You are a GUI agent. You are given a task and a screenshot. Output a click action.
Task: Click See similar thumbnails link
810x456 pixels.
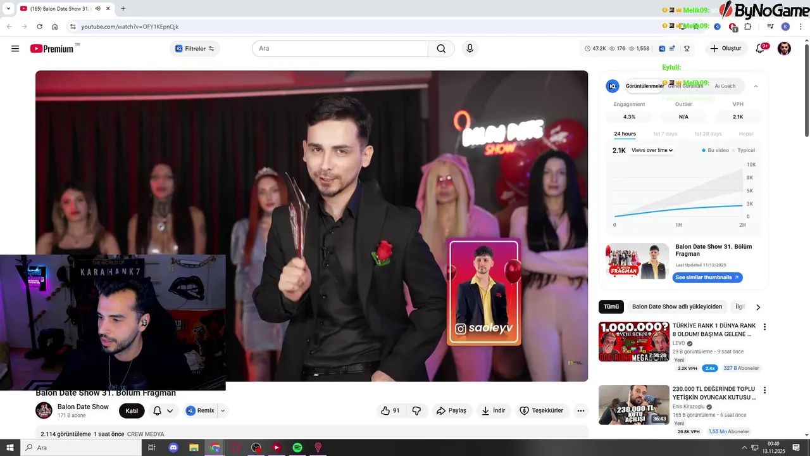click(x=707, y=277)
